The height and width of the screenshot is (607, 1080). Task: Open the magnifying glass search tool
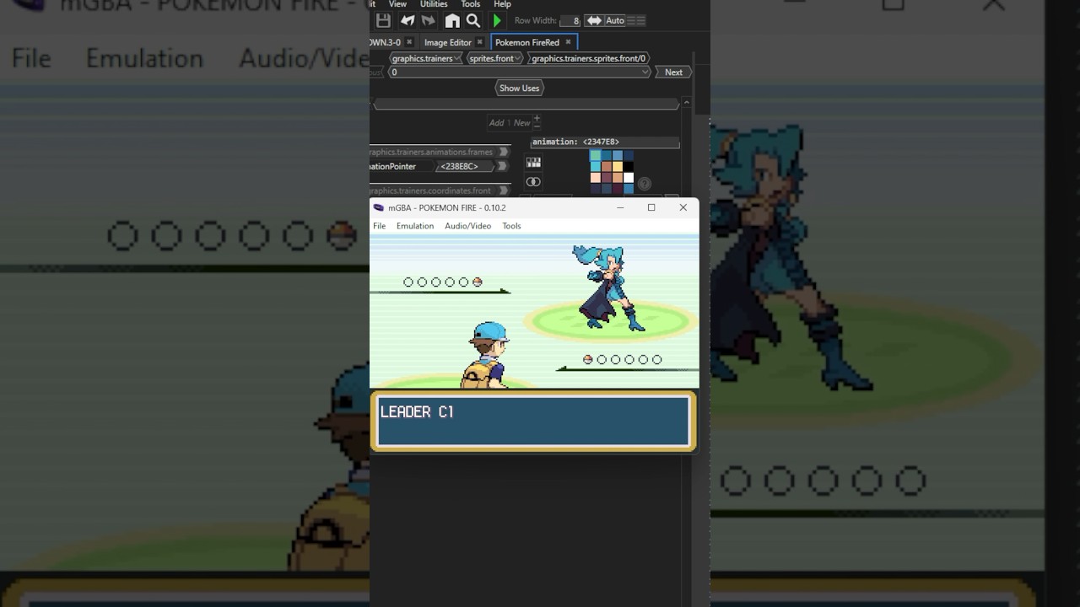[473, 20]
